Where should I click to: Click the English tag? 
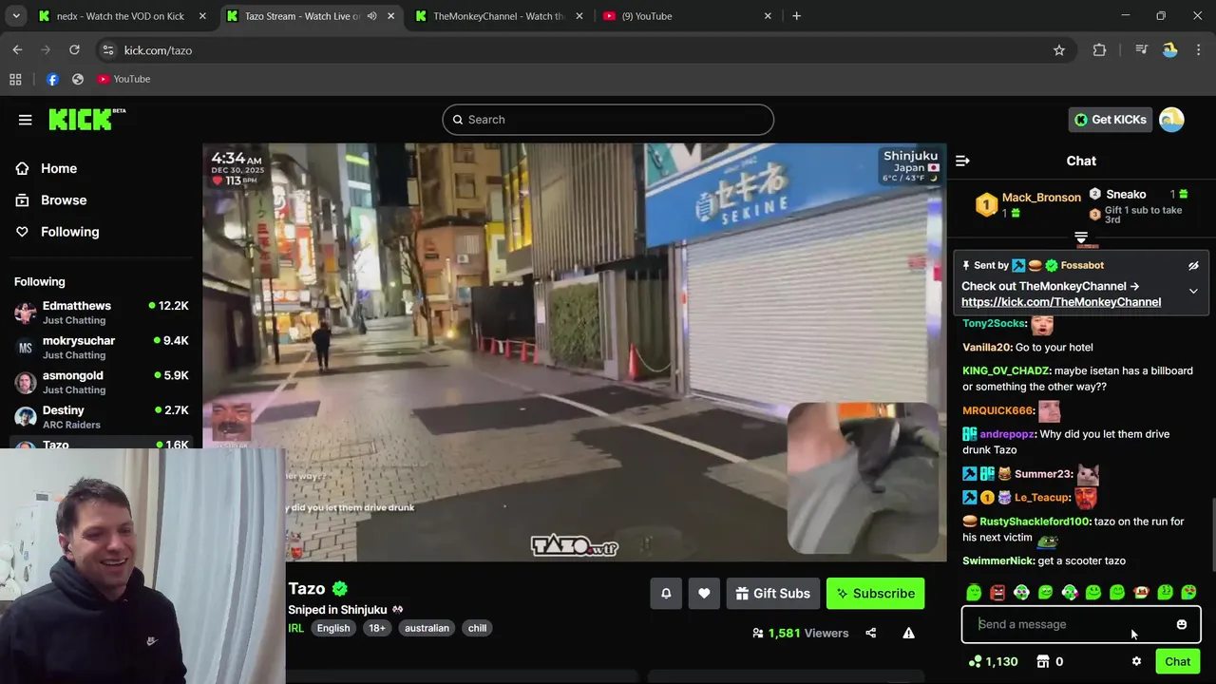(333, 628)
